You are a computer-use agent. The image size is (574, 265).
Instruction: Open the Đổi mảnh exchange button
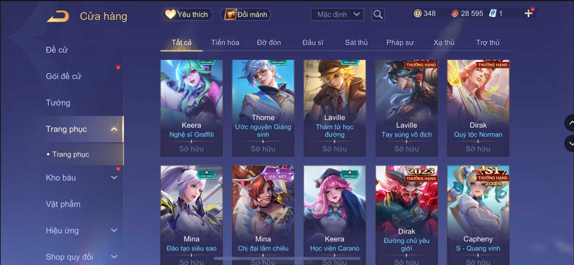[x=246, y=14]
